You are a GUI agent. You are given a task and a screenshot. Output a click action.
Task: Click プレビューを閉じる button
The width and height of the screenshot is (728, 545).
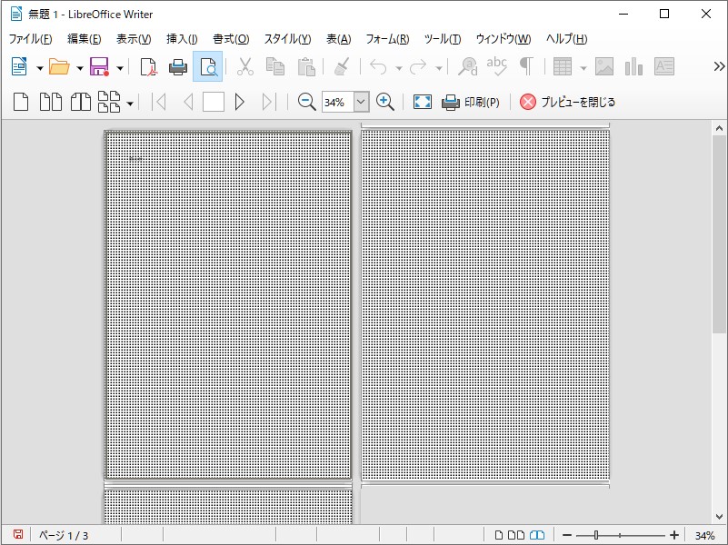(x=567, y=102)
